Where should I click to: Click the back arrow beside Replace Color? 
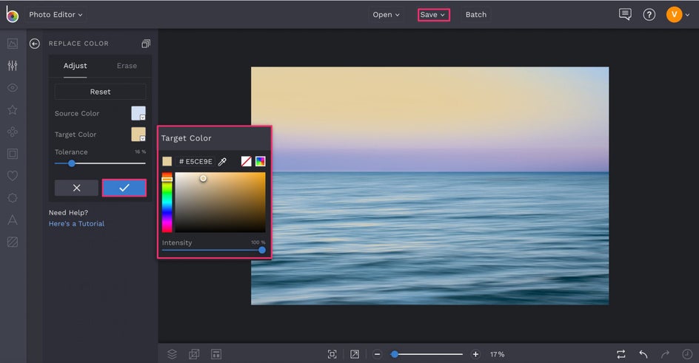(34, 44)
